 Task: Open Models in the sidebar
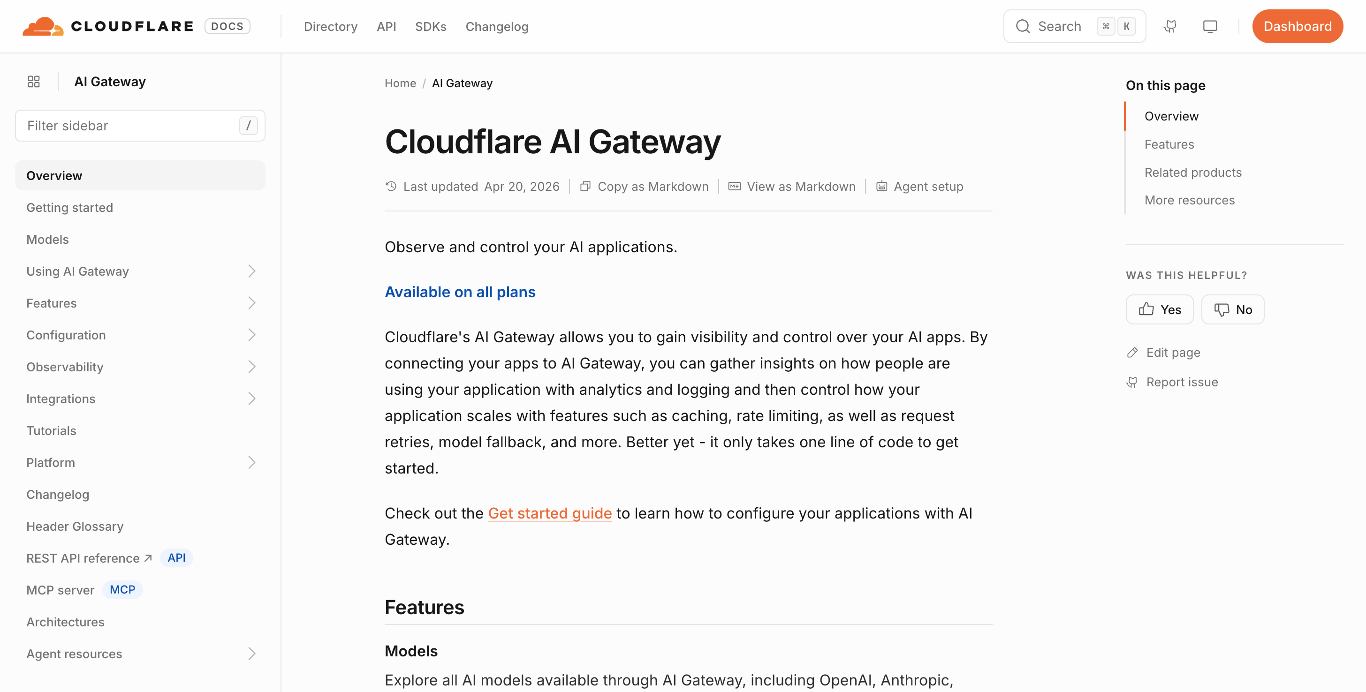(48, 240)
